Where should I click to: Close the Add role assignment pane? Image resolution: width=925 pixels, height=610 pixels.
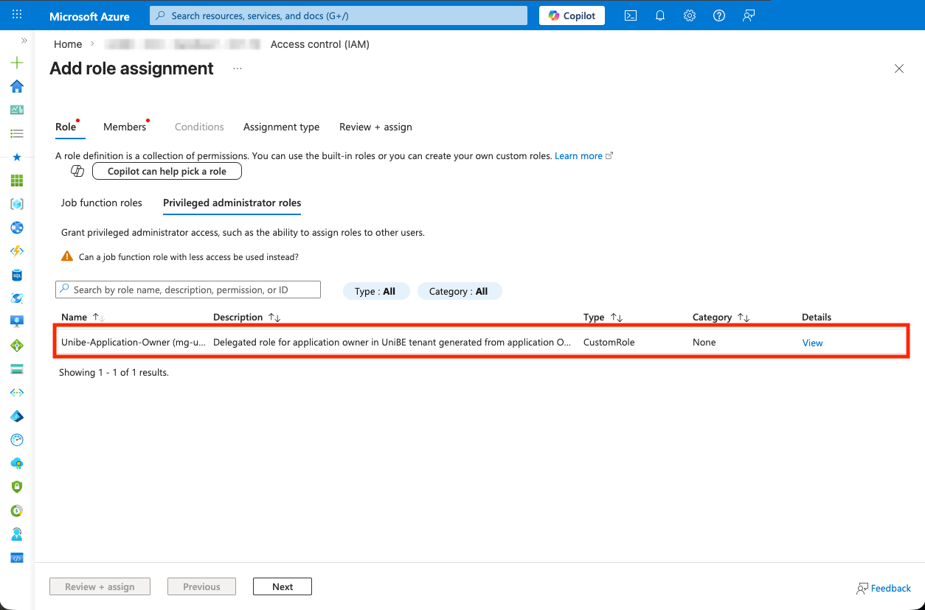(x=898, y=69)
